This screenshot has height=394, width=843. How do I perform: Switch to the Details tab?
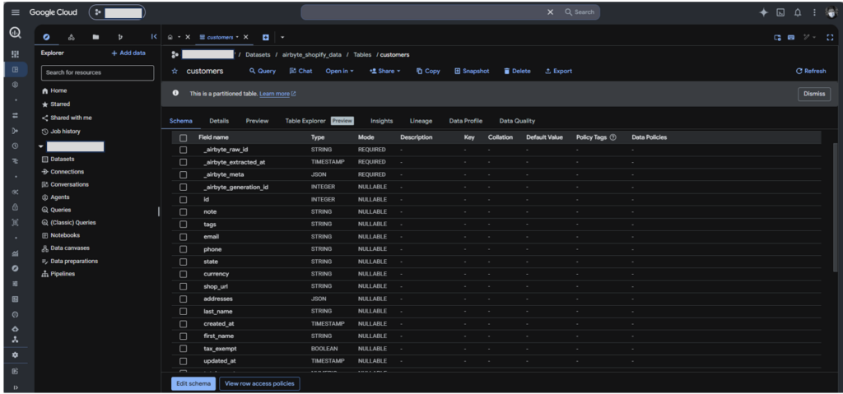[x=219, y=121]
